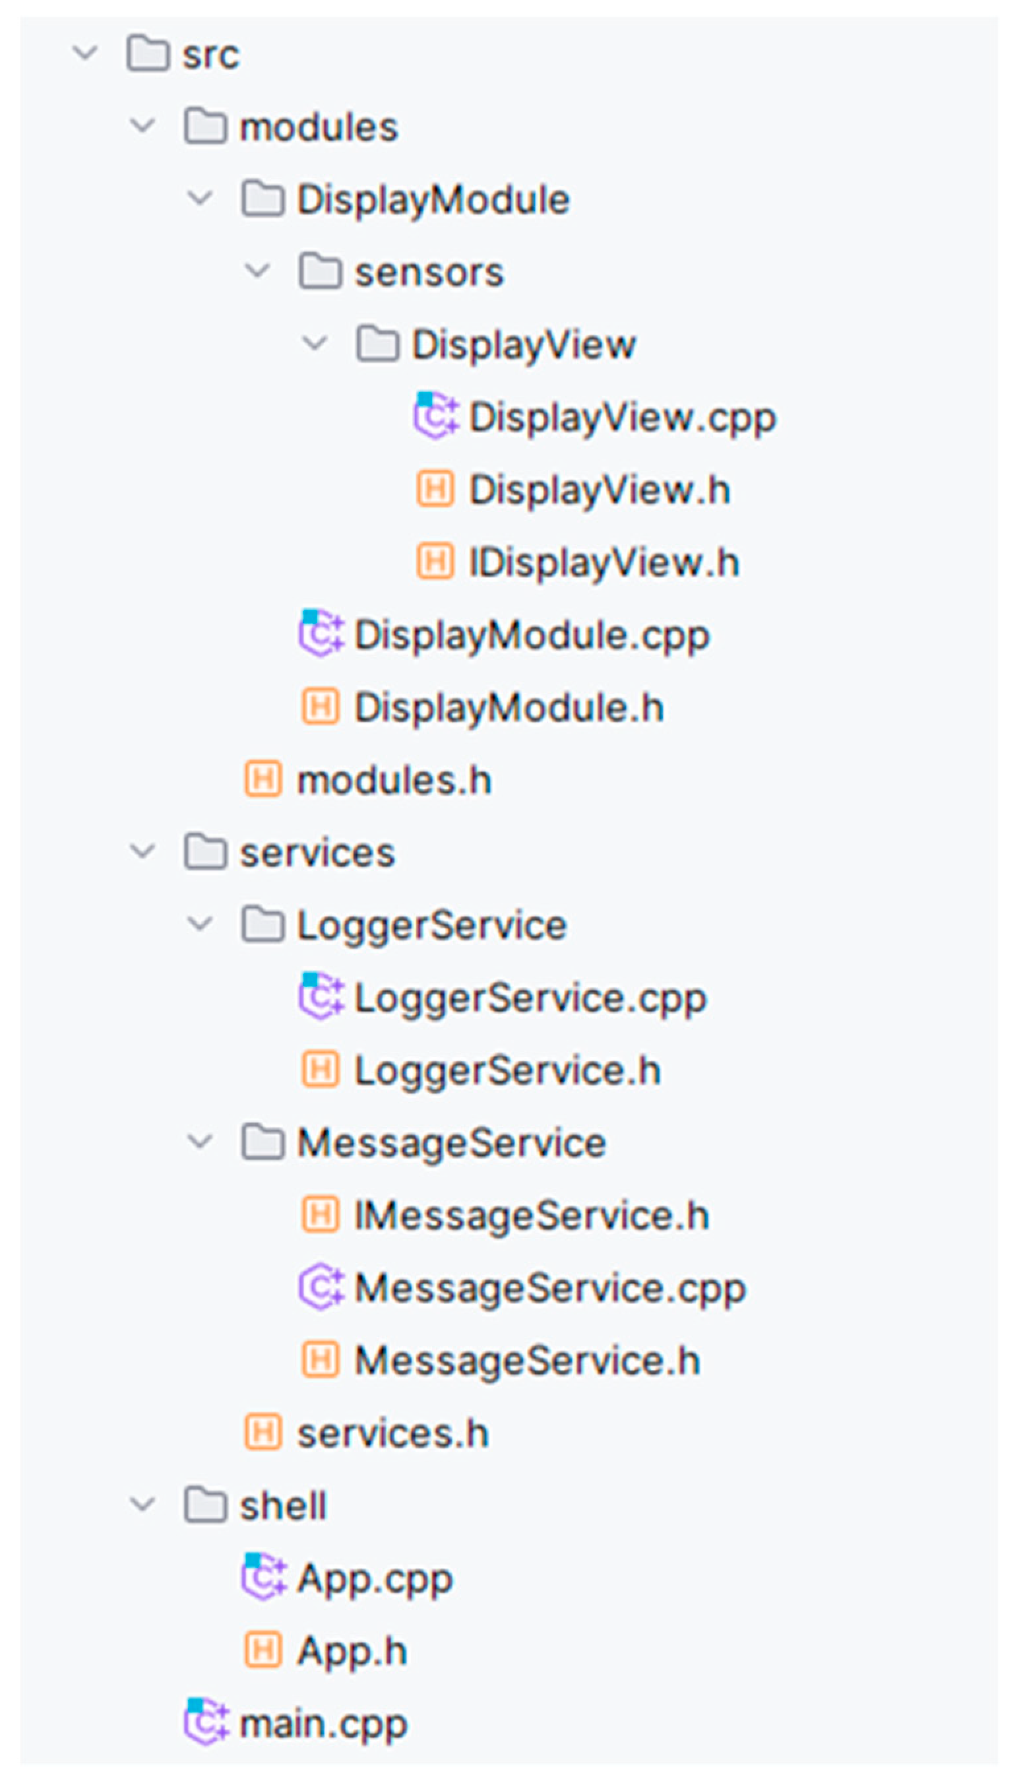
Task: Collapse the DisplayView folder chevron
Action: pyautogui.click(x=315, y=343)
